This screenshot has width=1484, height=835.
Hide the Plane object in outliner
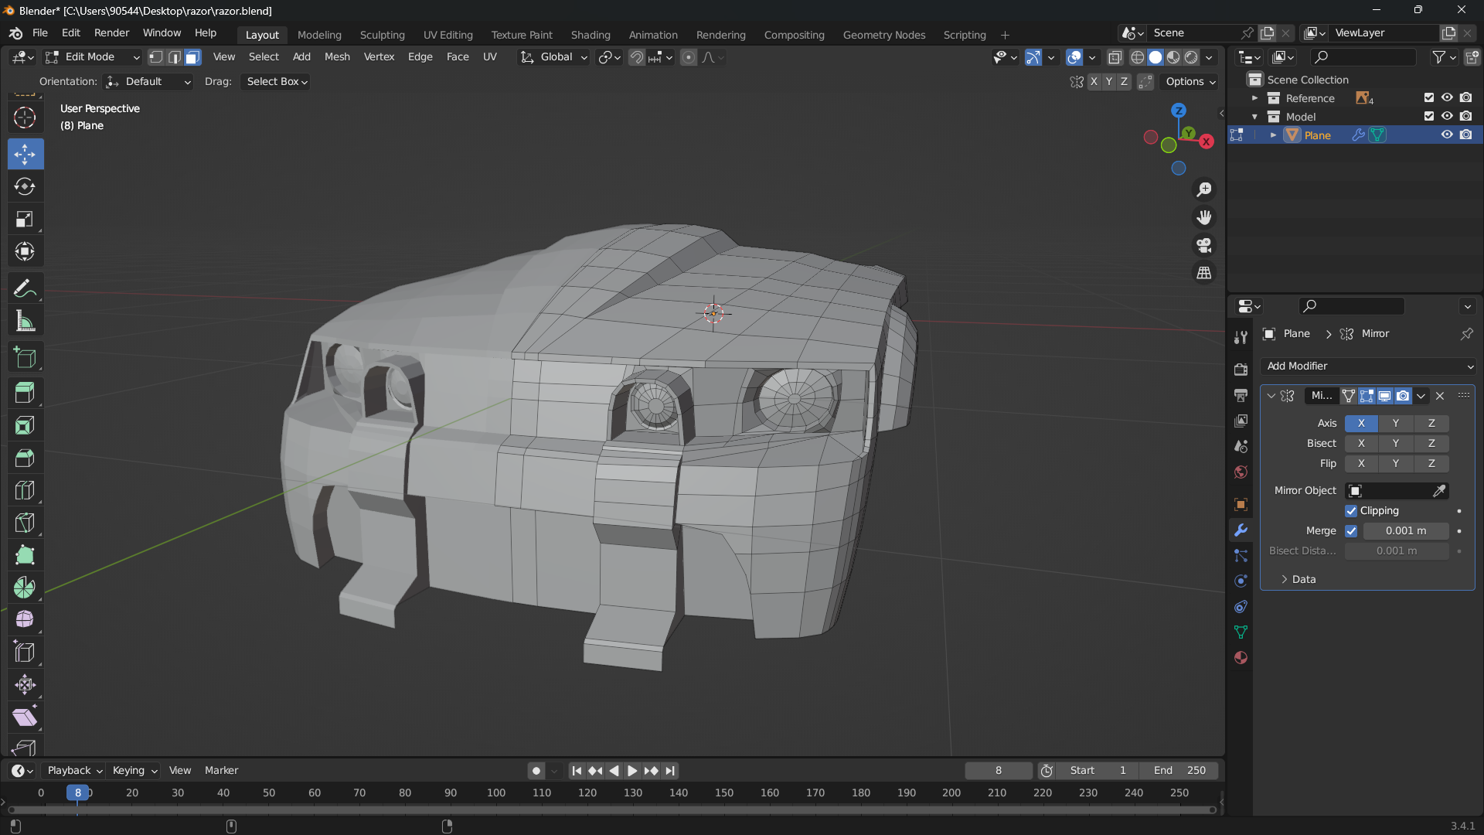point(1447,135)
